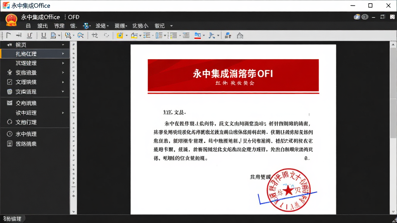Viewport: 397px width, 223px height.
Task: Click the envelope icon in sidebar
Action: [10, 103]
